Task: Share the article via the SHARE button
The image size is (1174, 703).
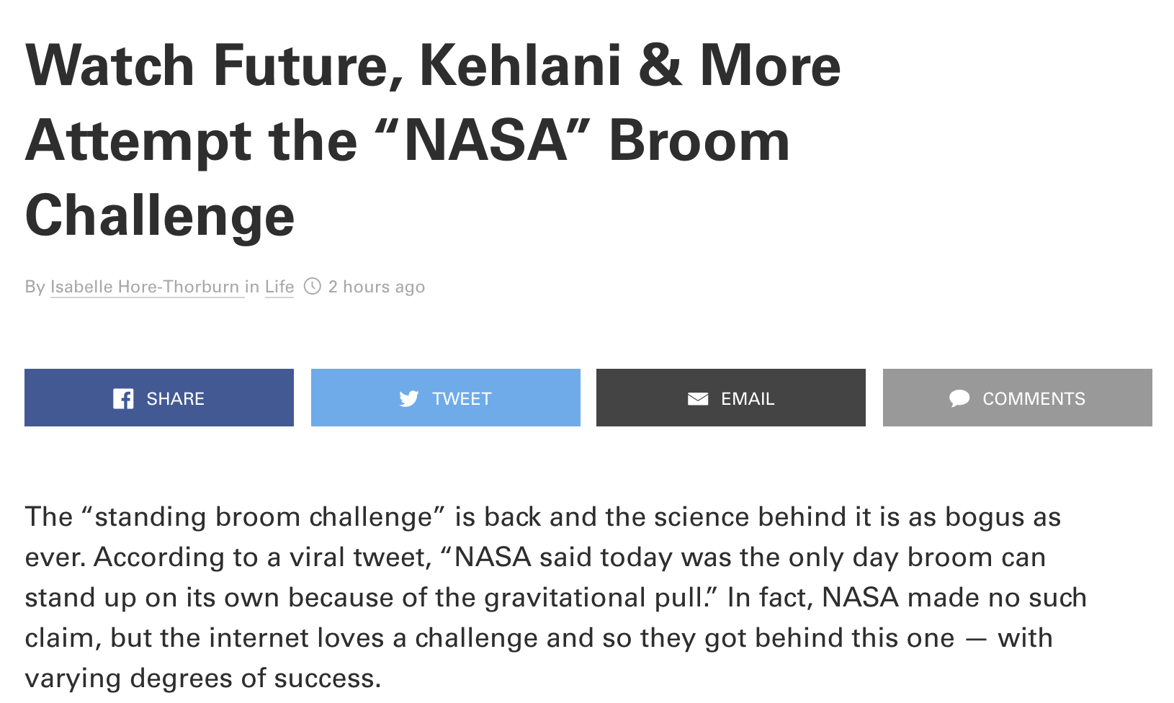Action: pyautogui.click(x=159, y=398)
